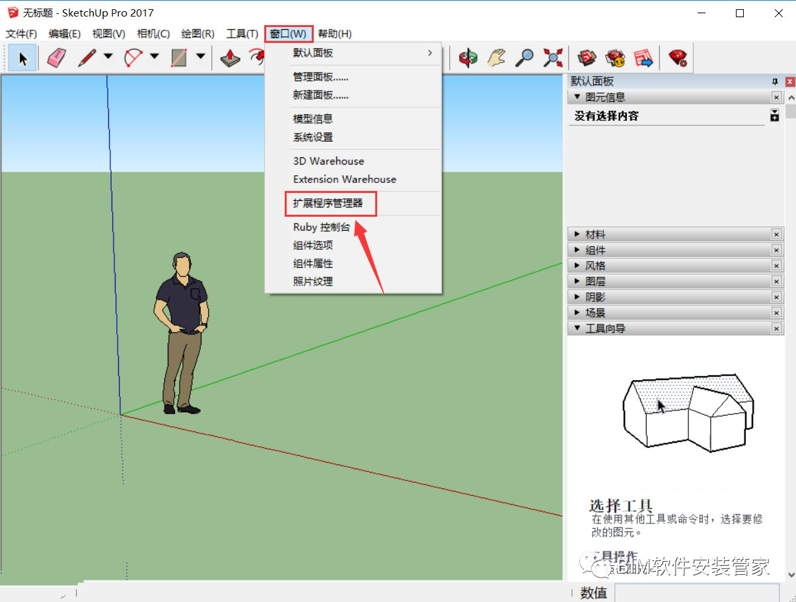Expand the 场景 panel
This screenshot has height=602, width=796.
click(675, 313)
